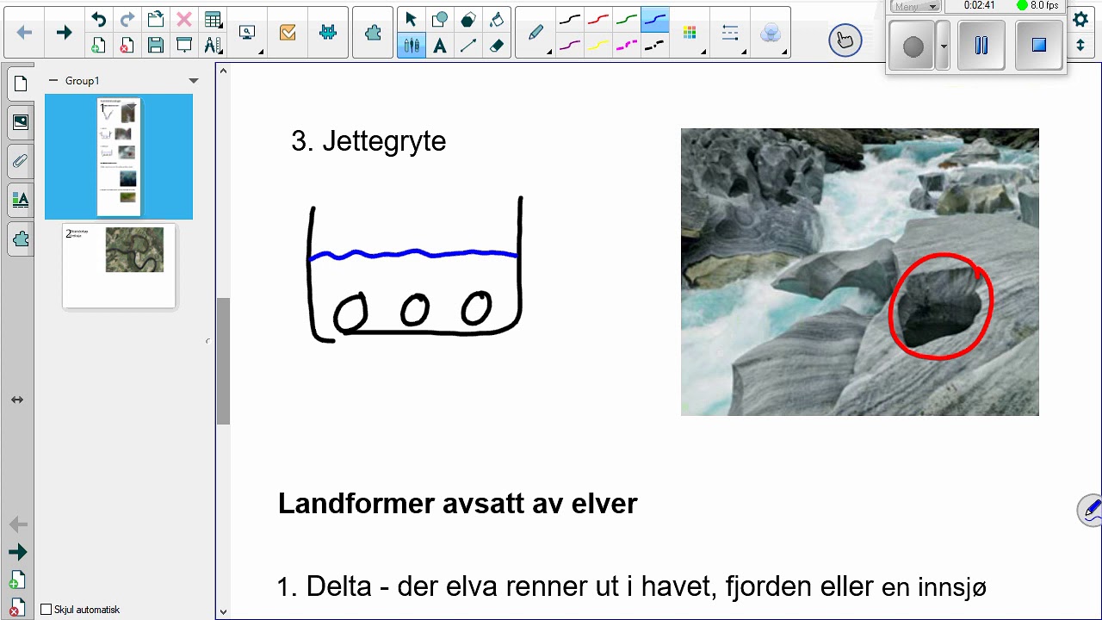Open measurement tools dropdown
Viewport: 1102px width, 620px height.
click(x=212, y=46)
